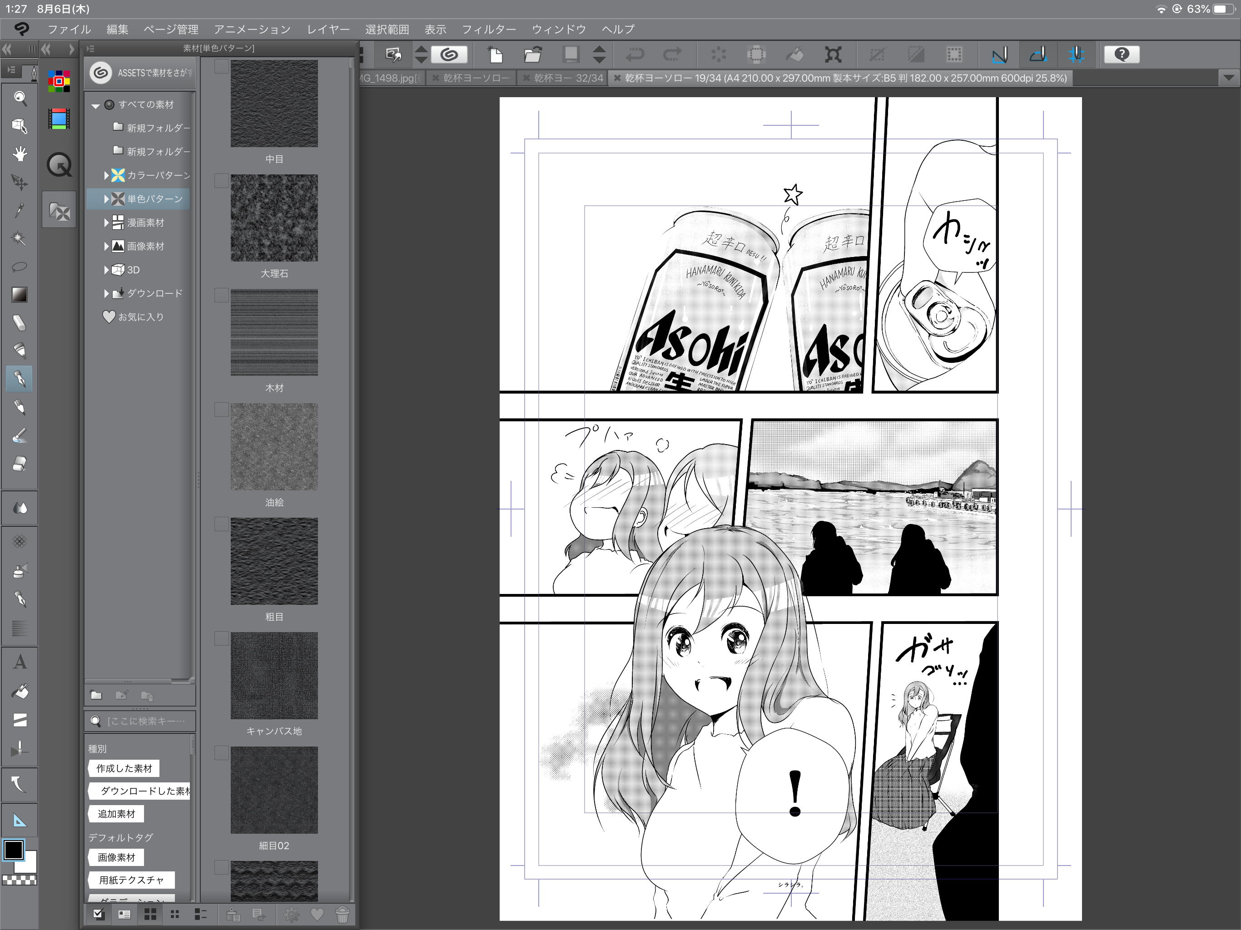This screenshot has height=930, width=1241.
Task: Tick checkbox for 大理石 material
Action: tap(221, 181)
